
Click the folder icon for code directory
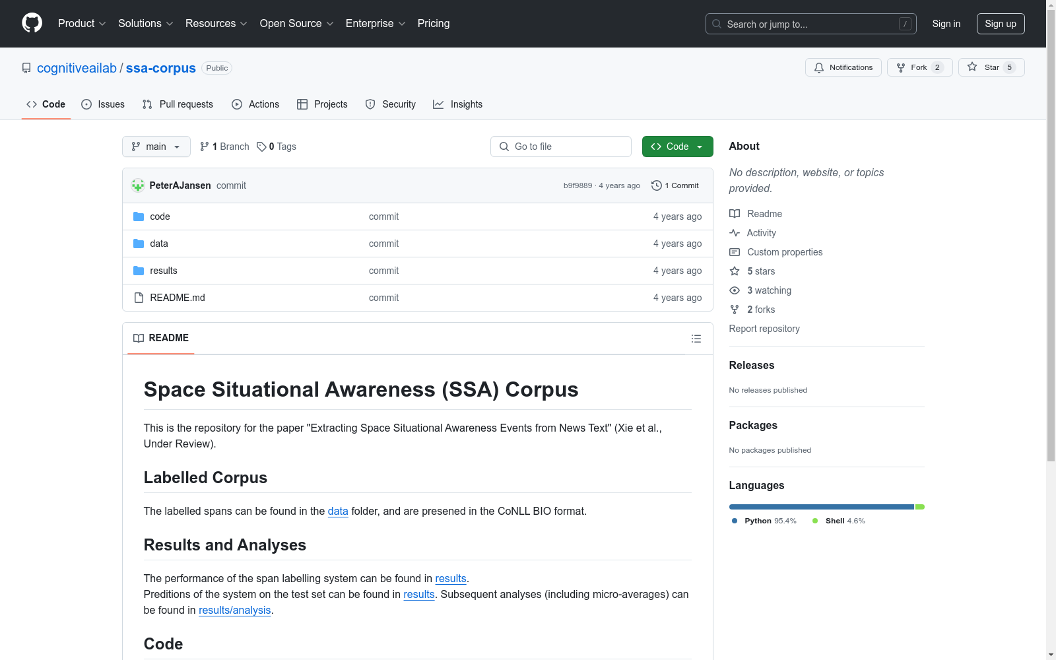click(139, 216)
